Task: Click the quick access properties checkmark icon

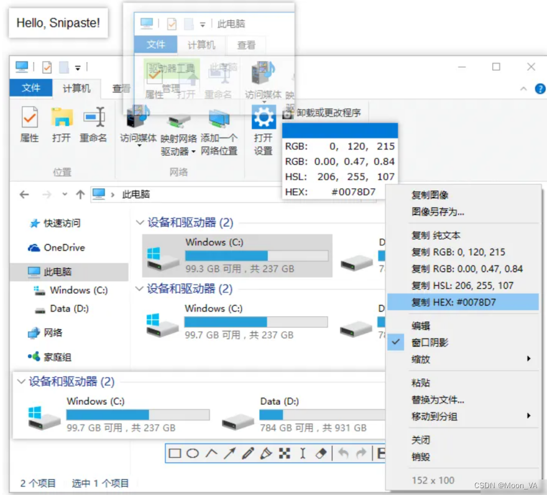Action: coord(47,67)
